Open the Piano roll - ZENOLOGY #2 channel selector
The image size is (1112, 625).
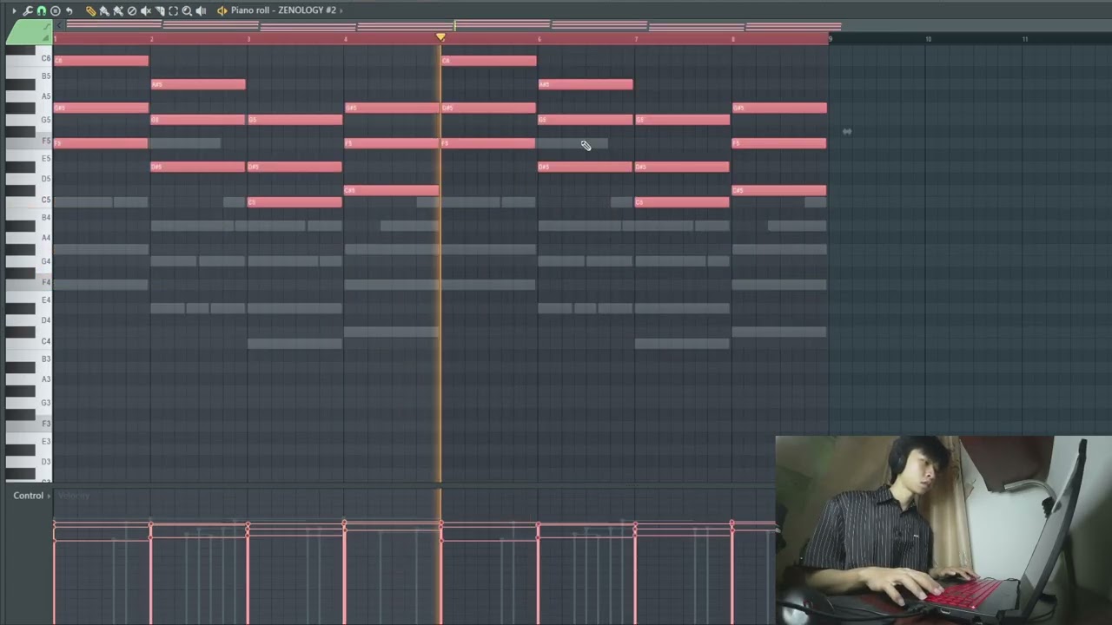(x=283, y=10)
